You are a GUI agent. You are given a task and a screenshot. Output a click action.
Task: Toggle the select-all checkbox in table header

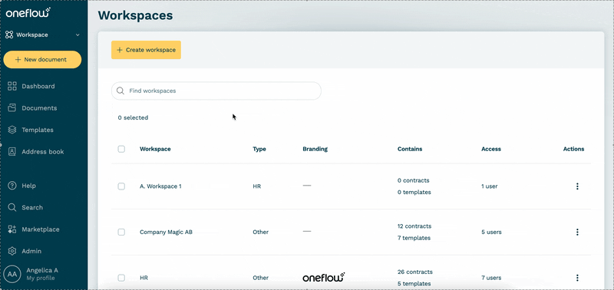click(x=121, y=149)
